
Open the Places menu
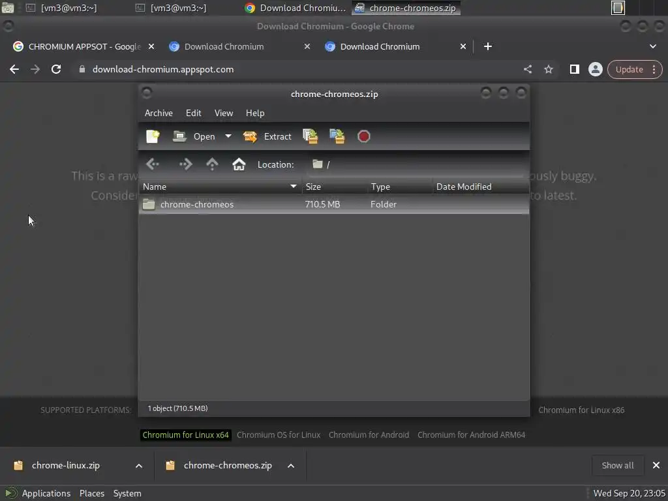[x=91, y=493]
